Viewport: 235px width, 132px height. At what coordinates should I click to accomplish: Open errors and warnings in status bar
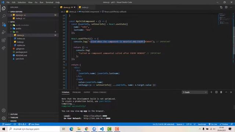[22, 124]
